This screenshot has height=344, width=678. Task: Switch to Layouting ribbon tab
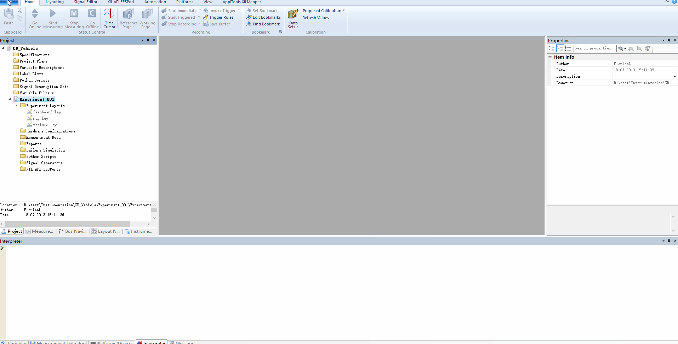[x=55, y=2]
